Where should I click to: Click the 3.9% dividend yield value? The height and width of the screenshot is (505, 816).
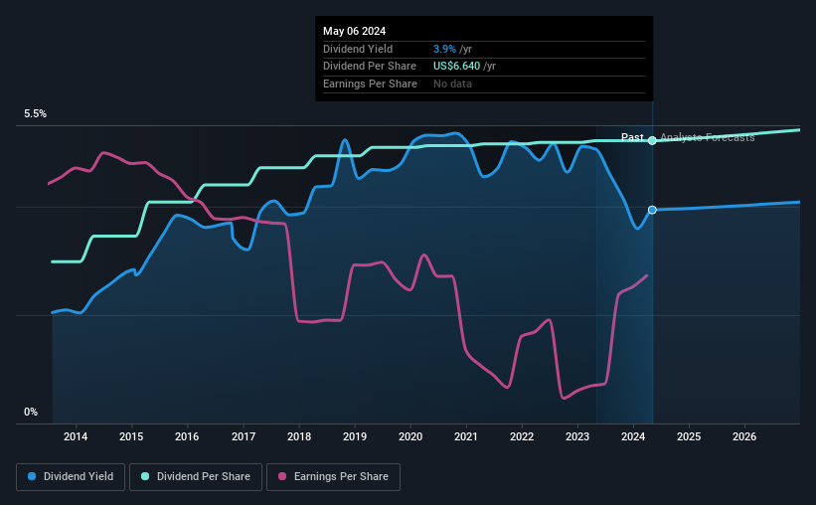pos(444,49)
